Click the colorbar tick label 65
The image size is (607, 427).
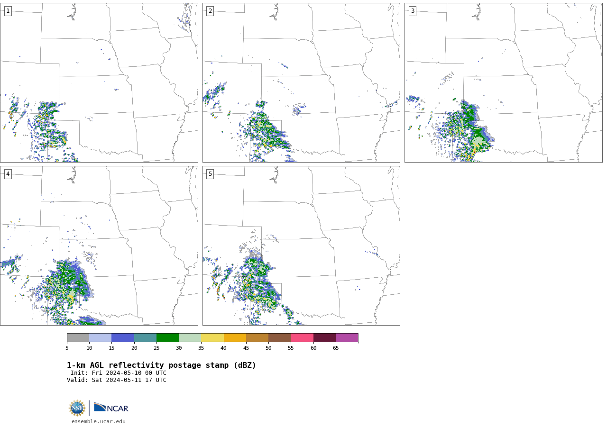[x=336, y=348]
